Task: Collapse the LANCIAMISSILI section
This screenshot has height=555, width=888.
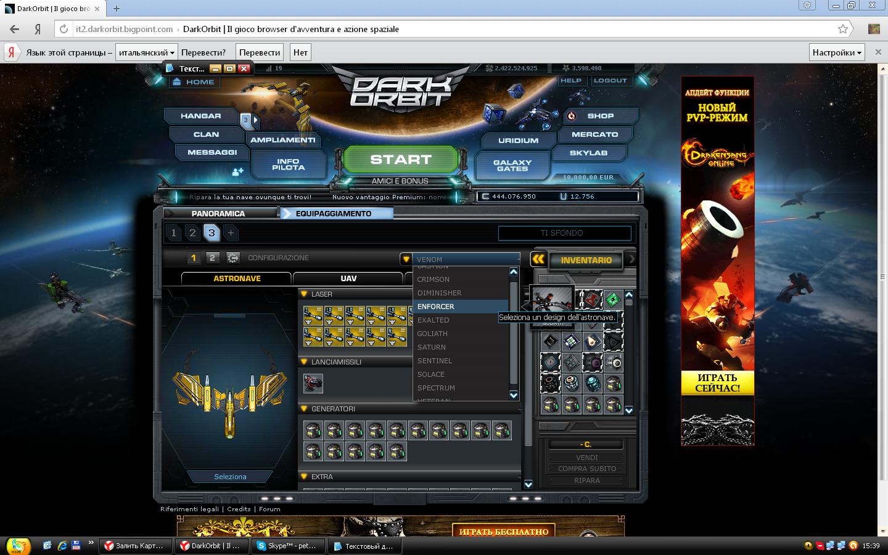Action: point(304,362)
